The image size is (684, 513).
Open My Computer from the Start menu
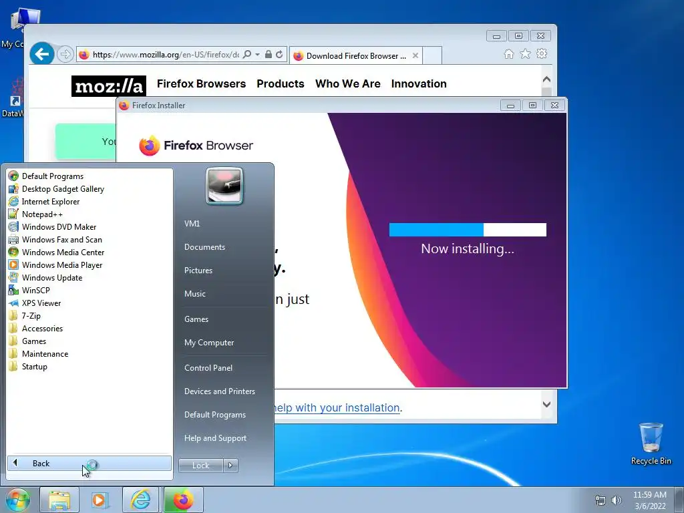209,343
